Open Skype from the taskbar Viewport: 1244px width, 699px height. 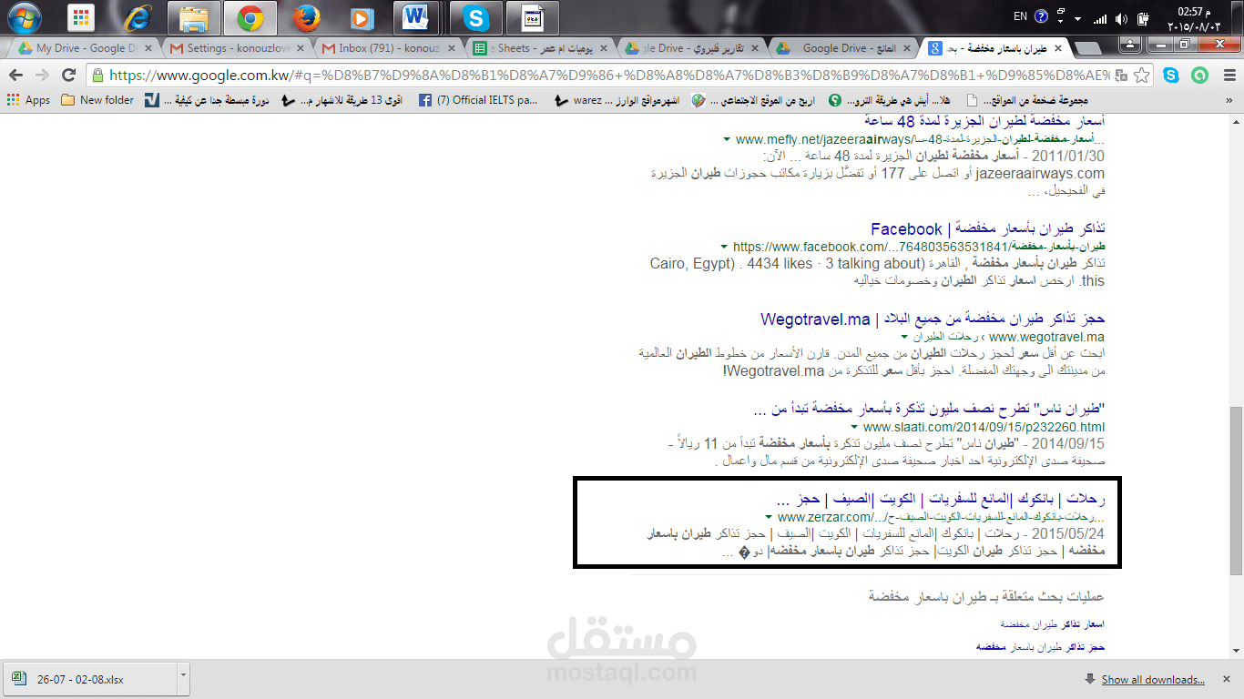(475, 17)
